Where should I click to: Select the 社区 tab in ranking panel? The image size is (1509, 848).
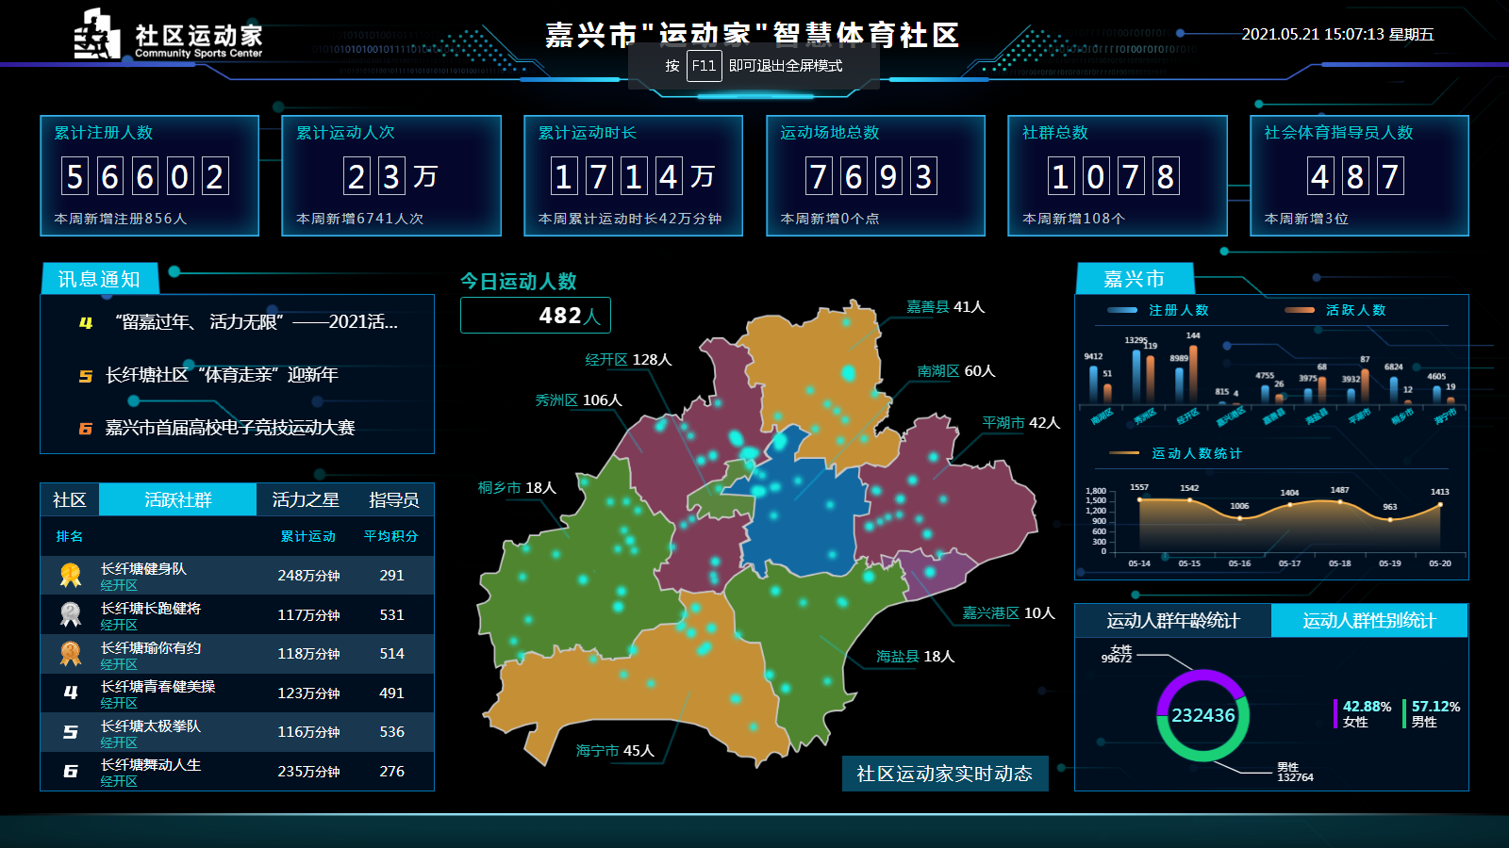[x=70, y=499]
